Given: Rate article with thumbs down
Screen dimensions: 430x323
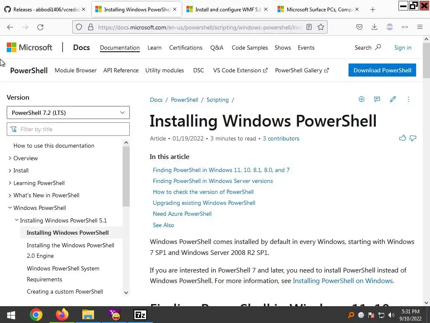Looking at the screenshot, I should (413, 138).
